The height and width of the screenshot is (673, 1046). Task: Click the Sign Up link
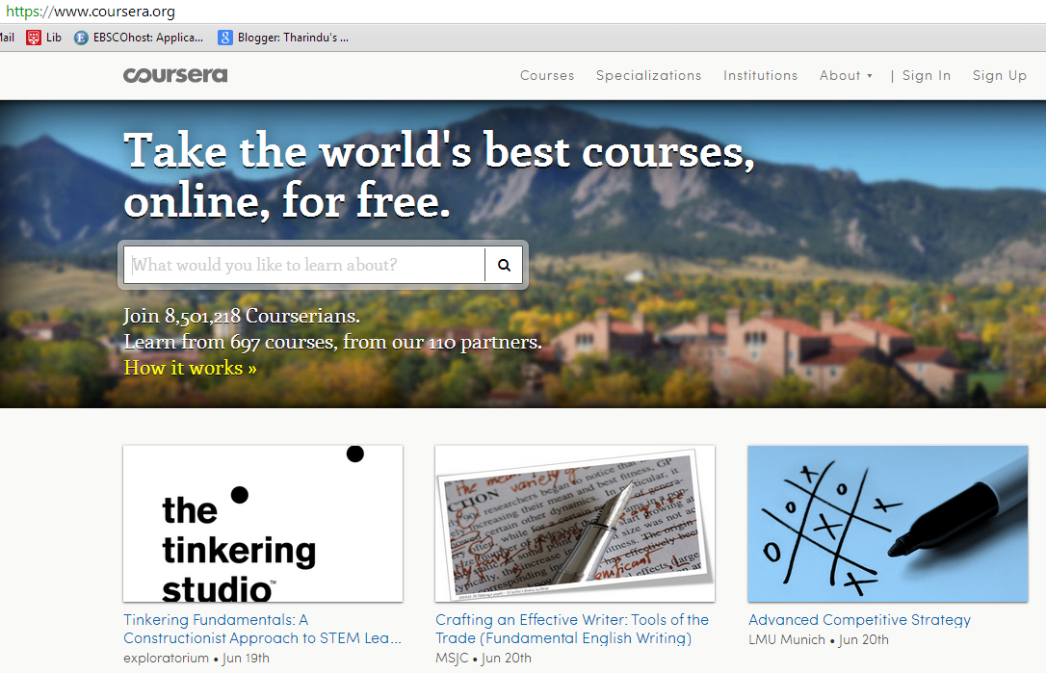pyautogui.click(x=999, y=75)
